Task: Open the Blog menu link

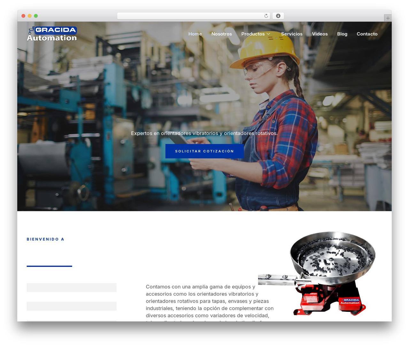Action: click(x=342, y=34)
